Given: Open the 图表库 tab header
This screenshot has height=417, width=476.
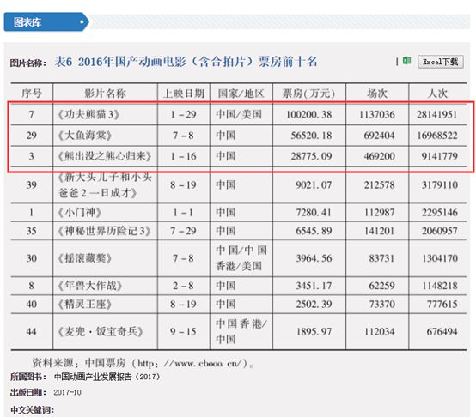Looking at the screenshot, I should (46, 21).
